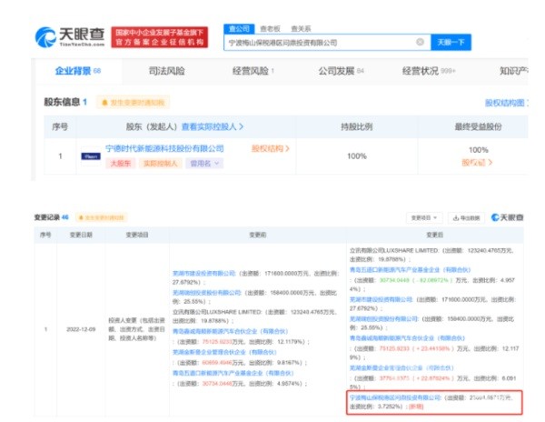Screen dimensions: 545x422
Task: Switch to the 公司发展 tab
Action: tap(341, 71)
